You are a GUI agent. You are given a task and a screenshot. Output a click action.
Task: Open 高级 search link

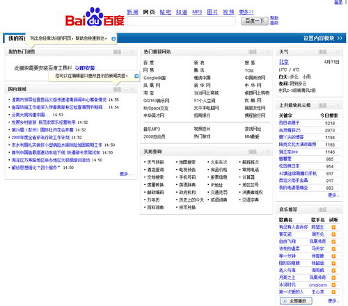pos(274,23)
